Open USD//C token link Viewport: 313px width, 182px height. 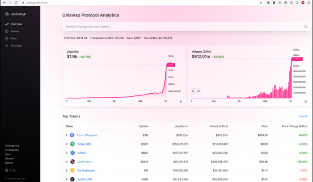(82, 153)
